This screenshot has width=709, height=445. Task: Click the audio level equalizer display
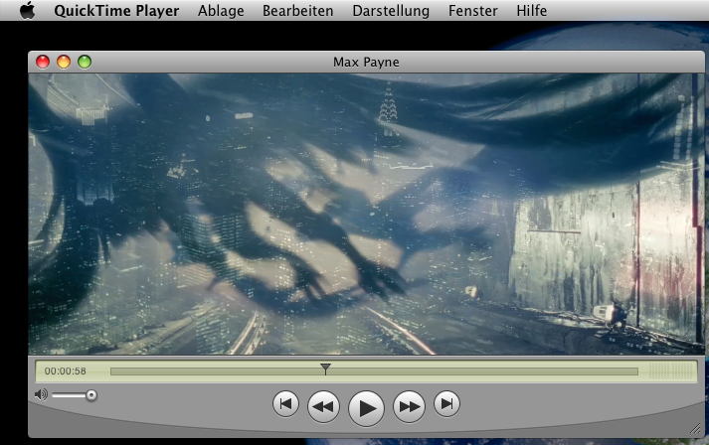[x=669, y=371]
